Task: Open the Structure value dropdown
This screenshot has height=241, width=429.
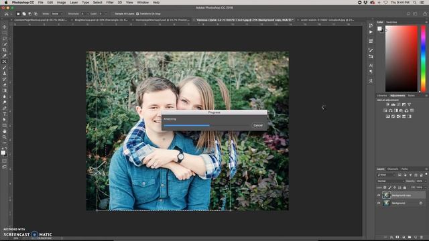Action: (88, 13)
